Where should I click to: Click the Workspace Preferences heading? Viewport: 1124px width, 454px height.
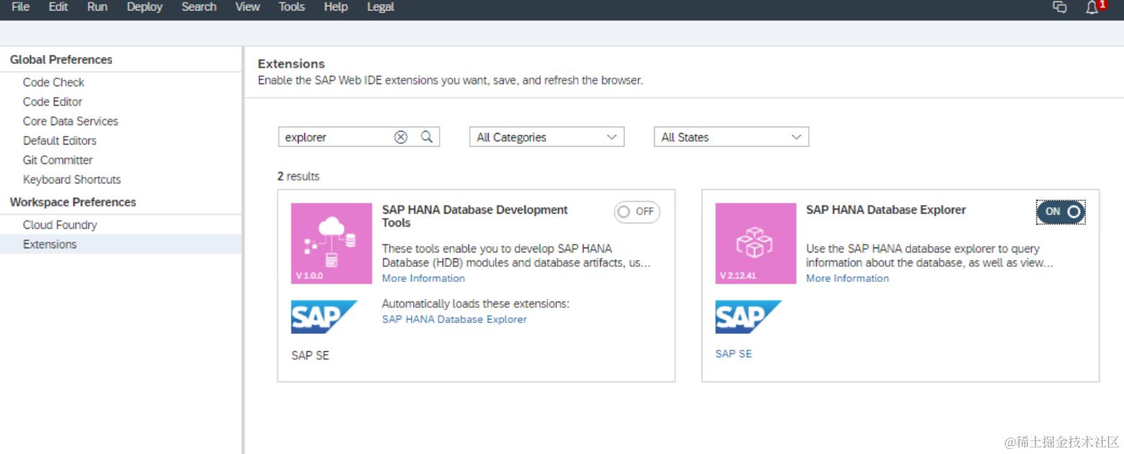pos(73,202)
